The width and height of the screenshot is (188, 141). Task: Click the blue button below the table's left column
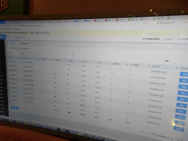point(15,108)
